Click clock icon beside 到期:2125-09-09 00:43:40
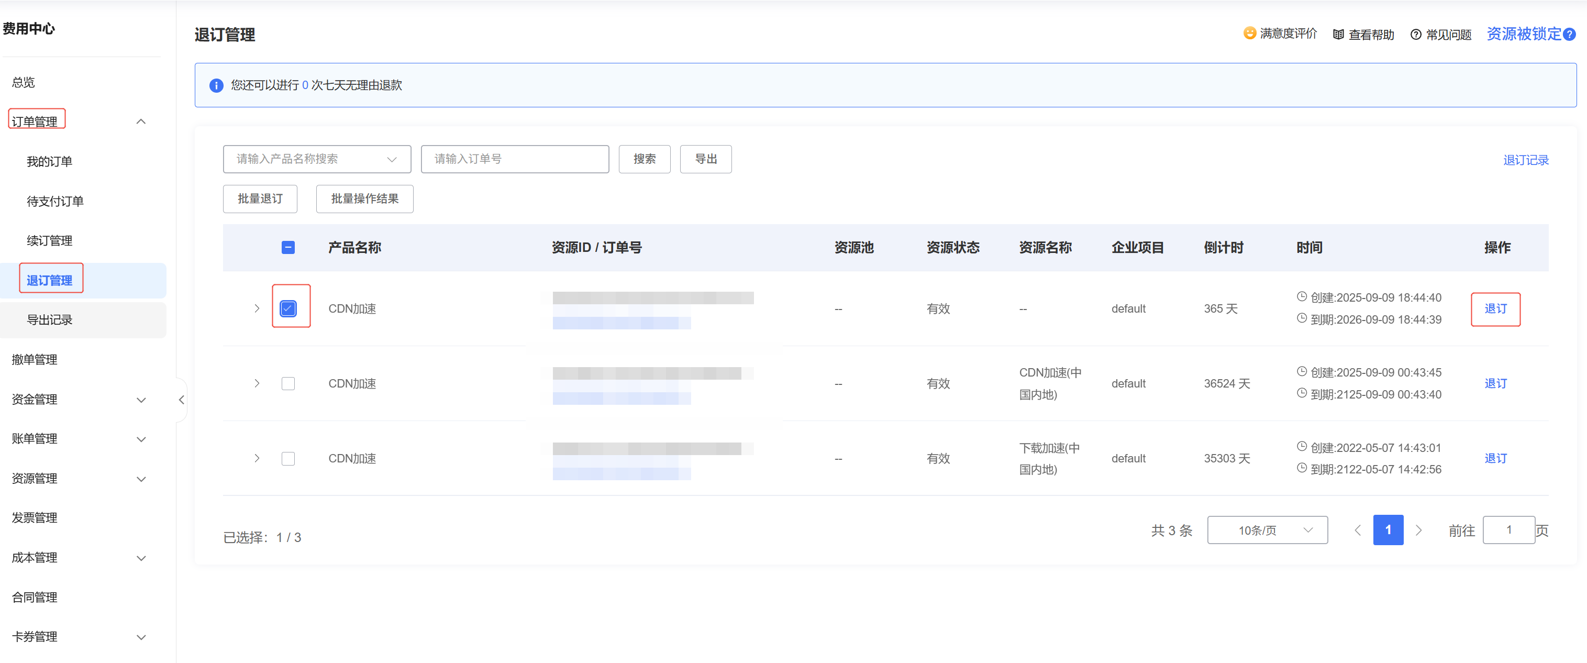 coord(1302,392)
